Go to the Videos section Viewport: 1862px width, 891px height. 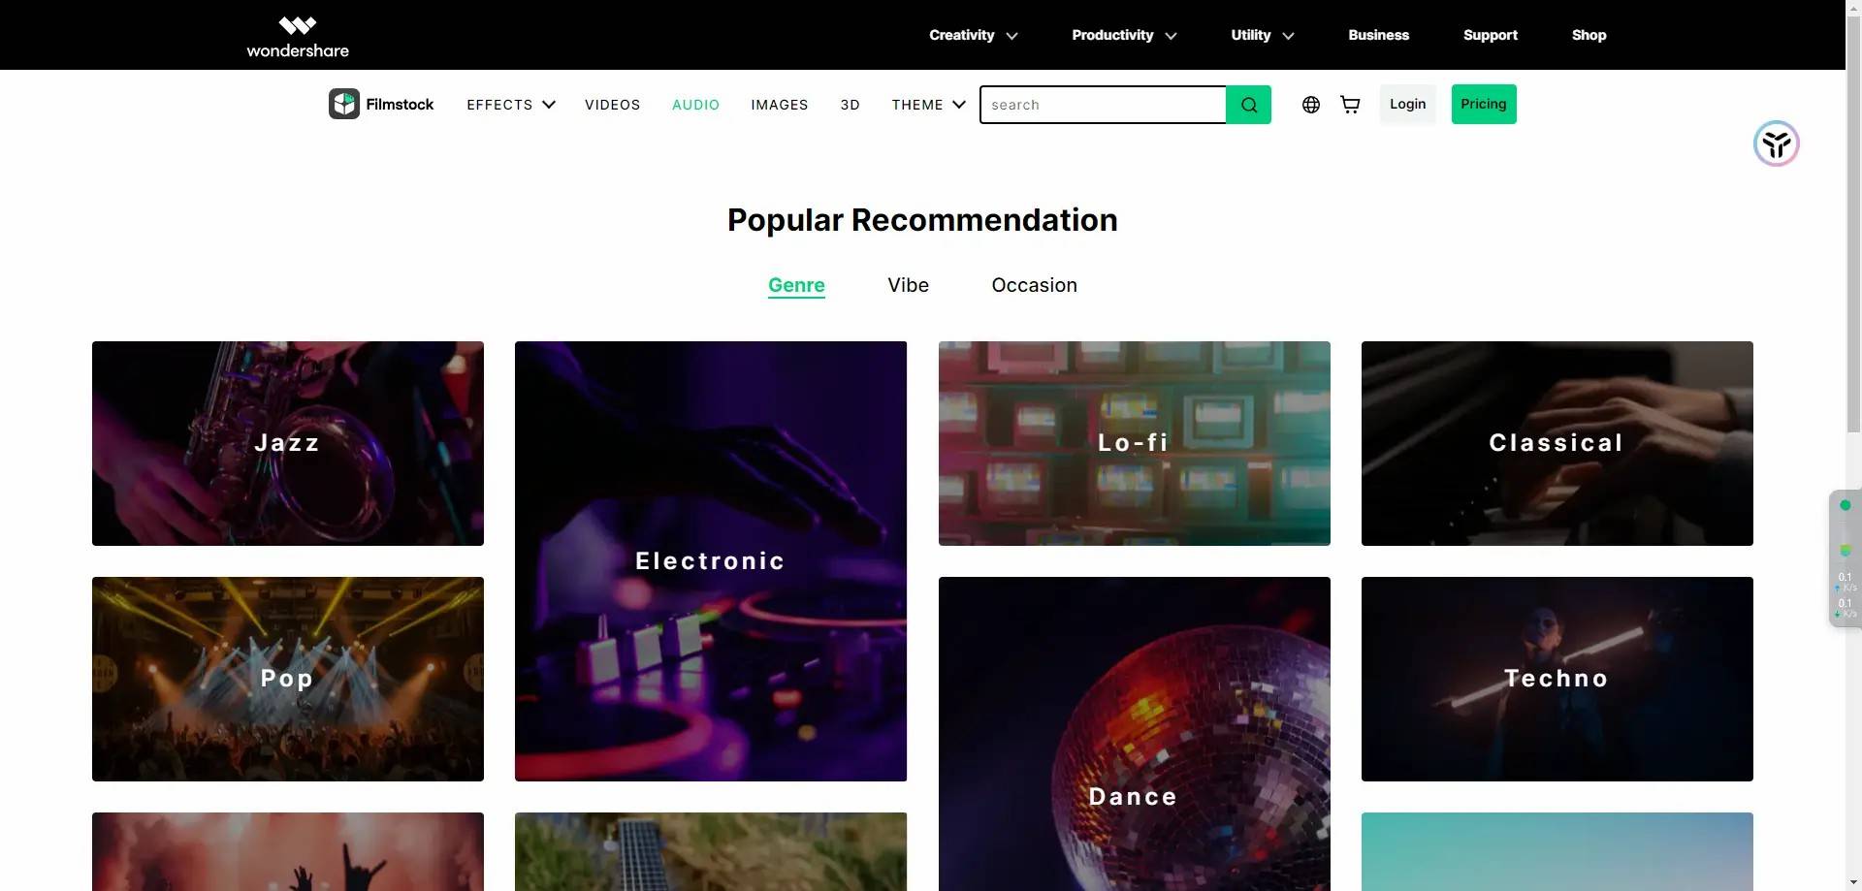point(612,105)
